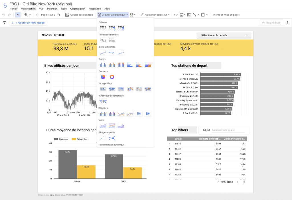292x200 pixels.
Task: Pick an Aires area chart
Action: coord(103,126)
